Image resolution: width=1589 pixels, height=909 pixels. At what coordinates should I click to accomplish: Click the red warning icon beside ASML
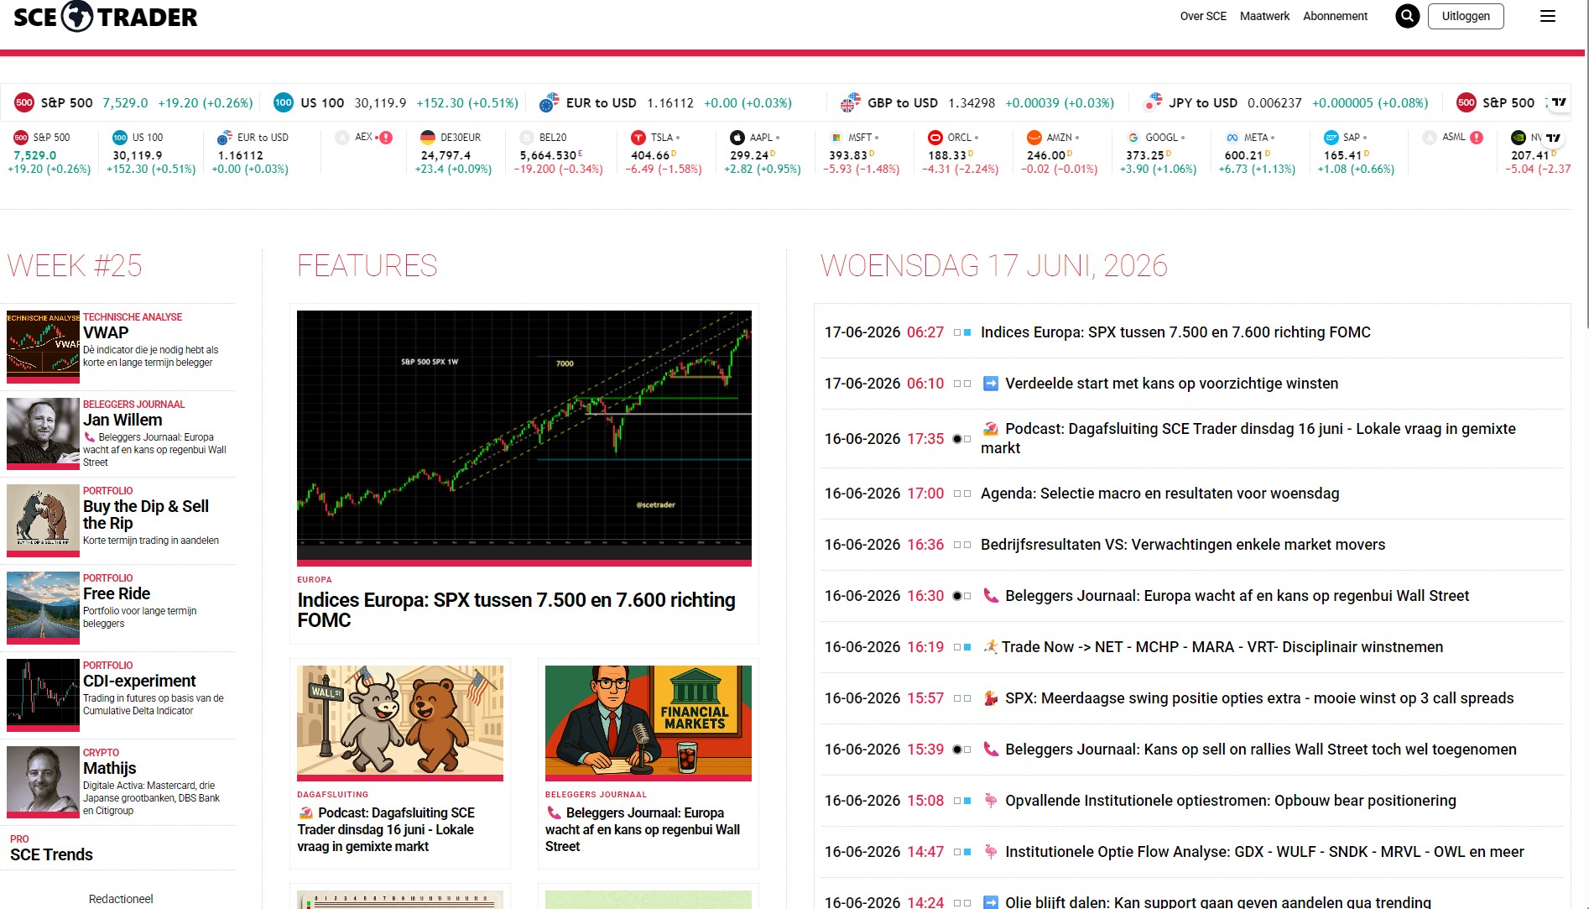[x=1477, y=138]
